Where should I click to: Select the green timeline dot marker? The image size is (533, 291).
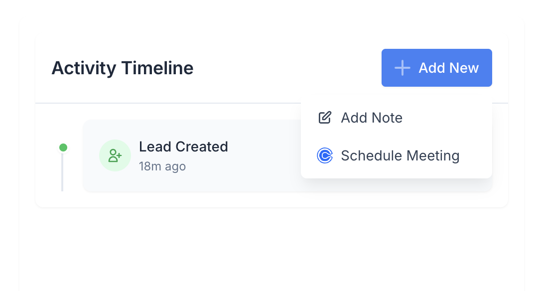[x=63, y=147]
